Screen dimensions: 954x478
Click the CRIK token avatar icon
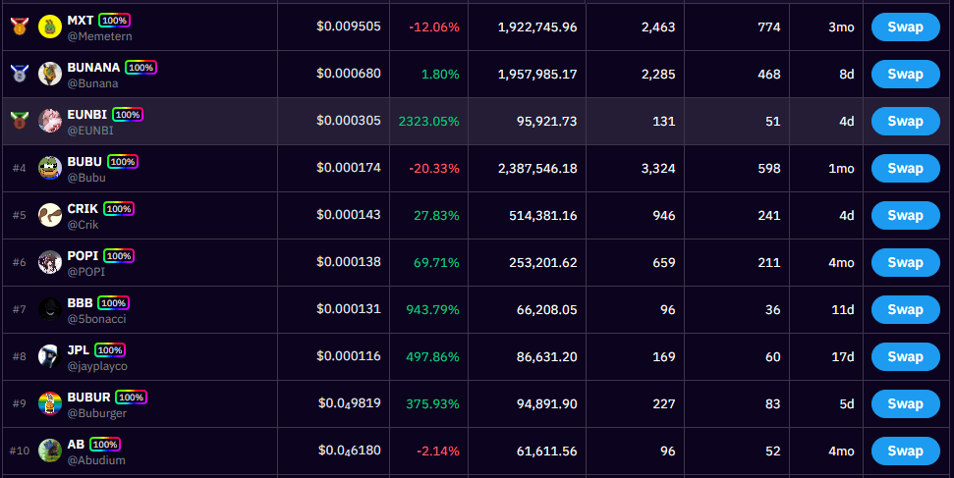pyautogui.click(x=50, y=216)
